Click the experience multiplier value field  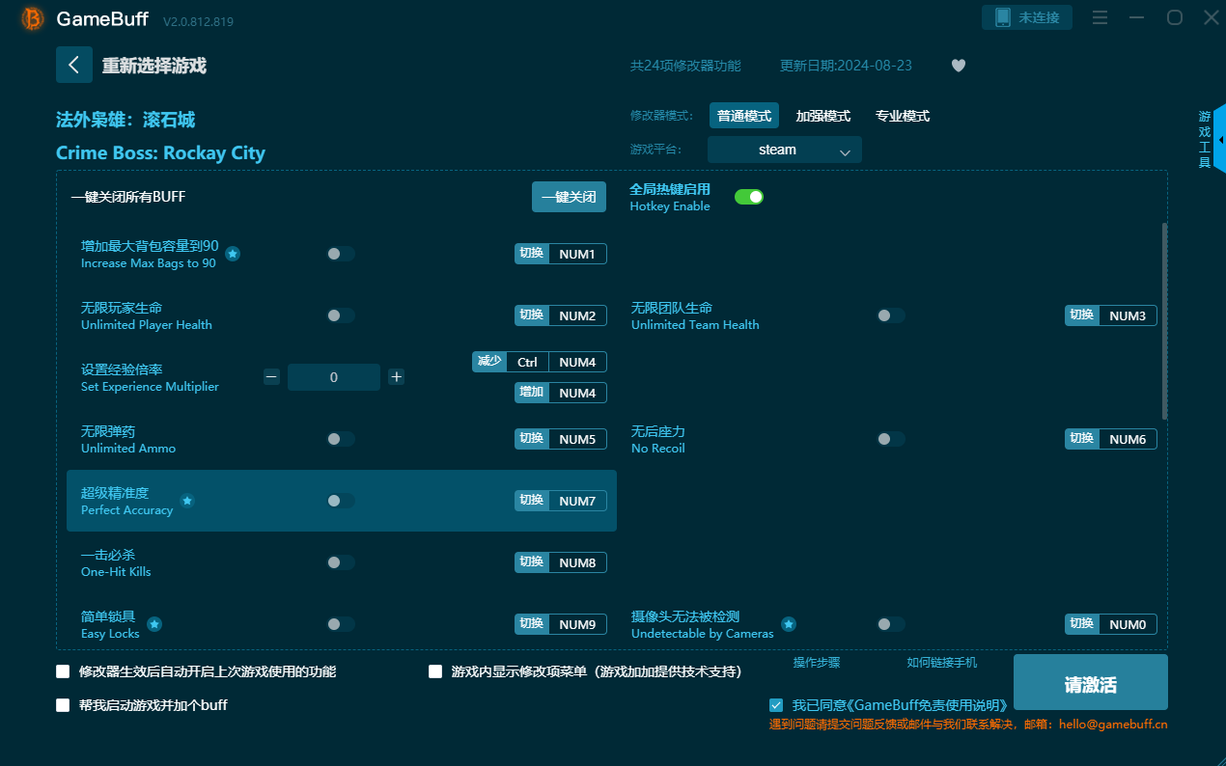pyautogui.click(x=334, y=377)
